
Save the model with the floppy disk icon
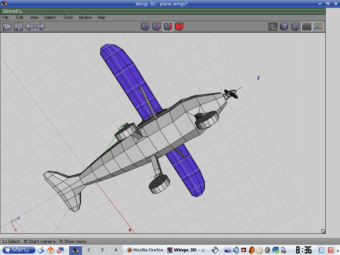click(x=18, y=27)
